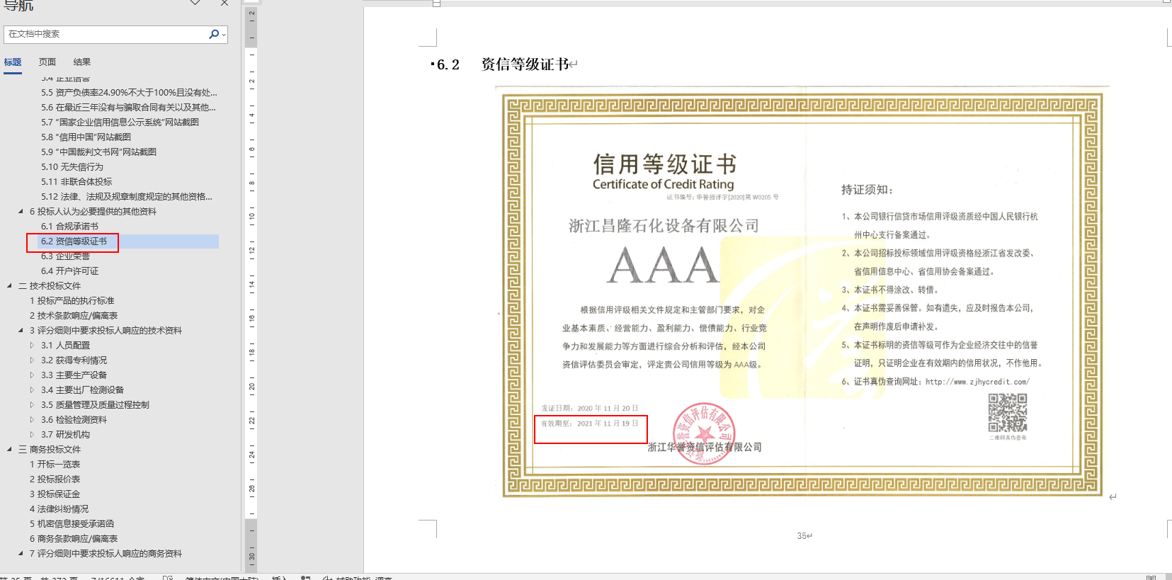
Task: Navigate to '5.10 无失信行为'
Action: [72, 167]
